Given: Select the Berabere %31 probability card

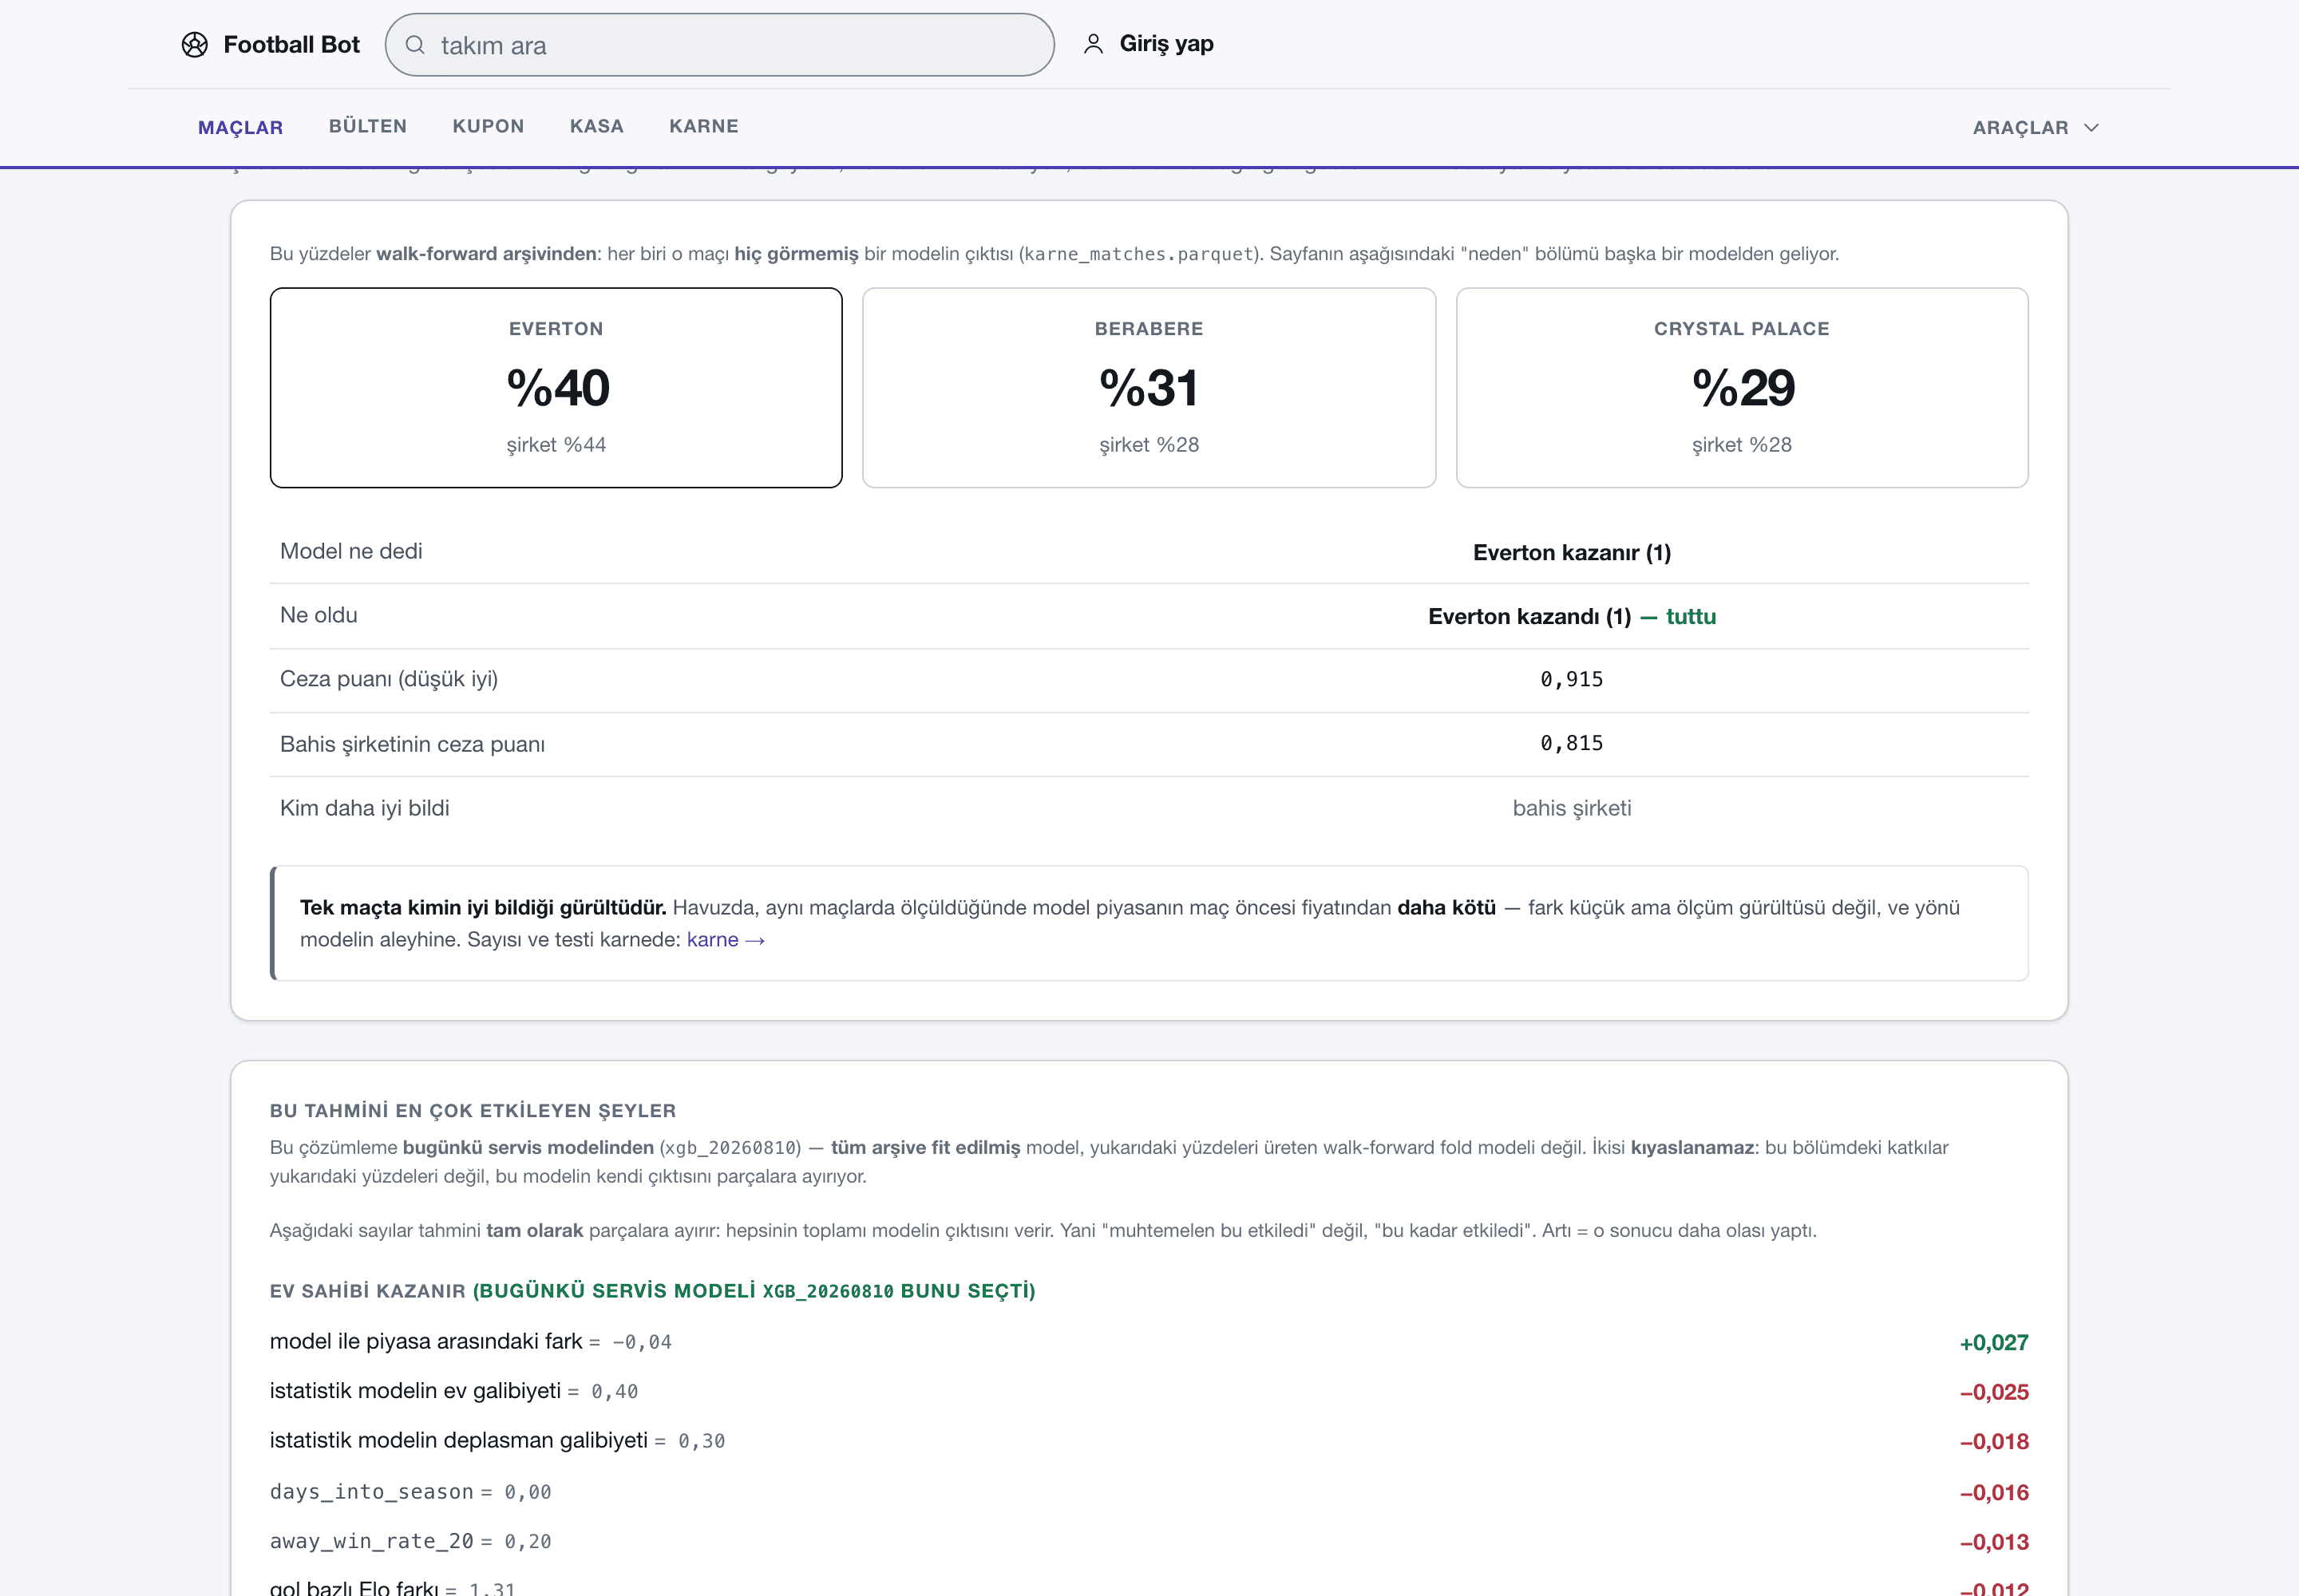Looking at the screenshot, I should point(1149,388).
